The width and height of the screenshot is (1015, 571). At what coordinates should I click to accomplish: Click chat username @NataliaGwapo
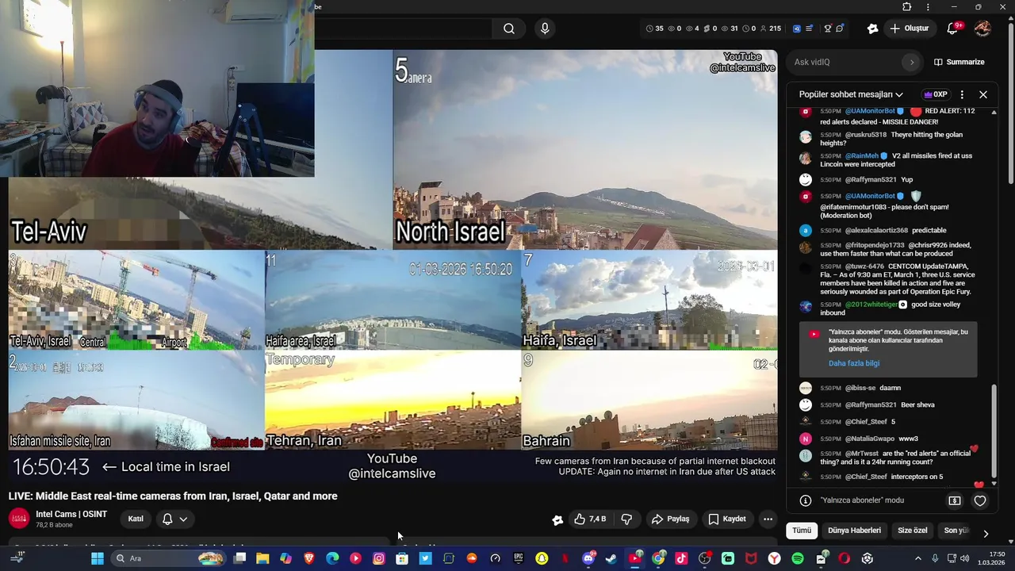pos(870,439)
